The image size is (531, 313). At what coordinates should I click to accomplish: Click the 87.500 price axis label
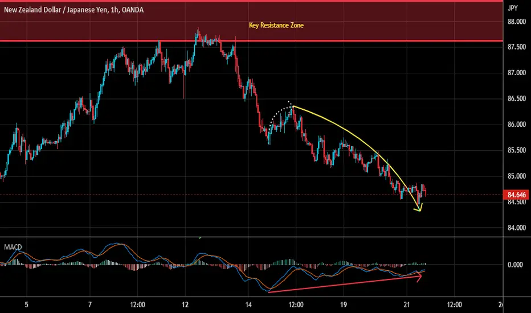click(x=516, y=47)
